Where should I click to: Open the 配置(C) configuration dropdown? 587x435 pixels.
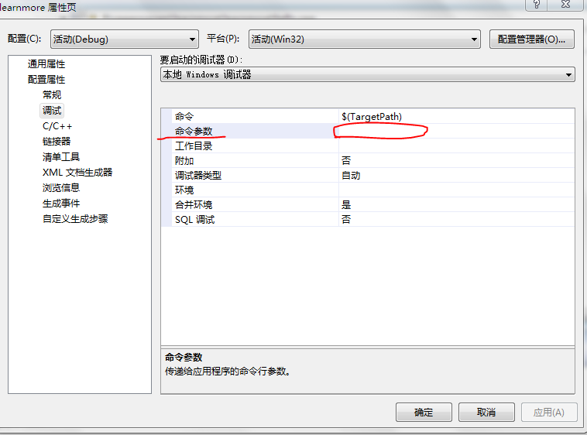pos(124,39)
